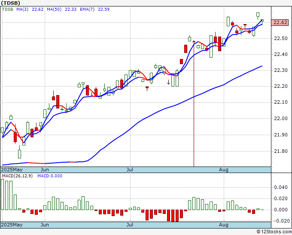Click the MA(3) value 22.62 in legend
The image size is (292, 235).
pos(37,9)
